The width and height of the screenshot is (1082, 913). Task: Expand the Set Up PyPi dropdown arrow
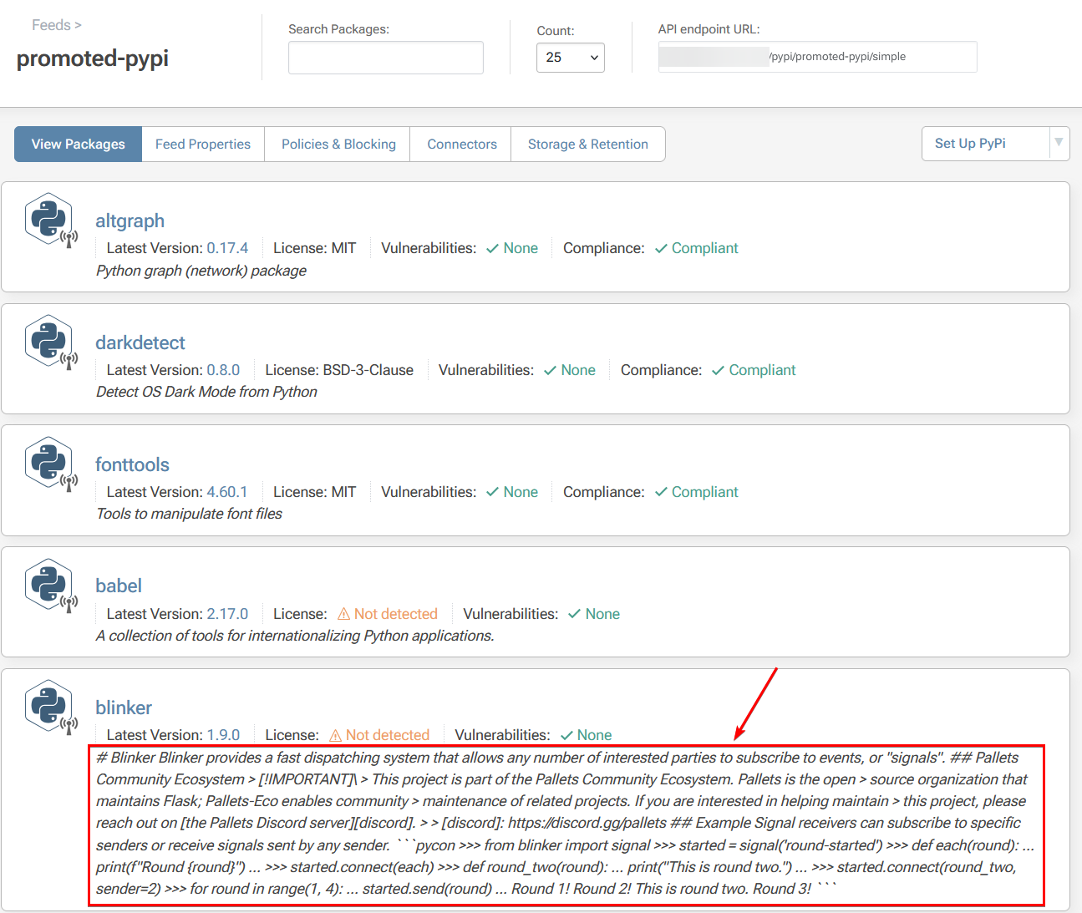pos(1059,143)
